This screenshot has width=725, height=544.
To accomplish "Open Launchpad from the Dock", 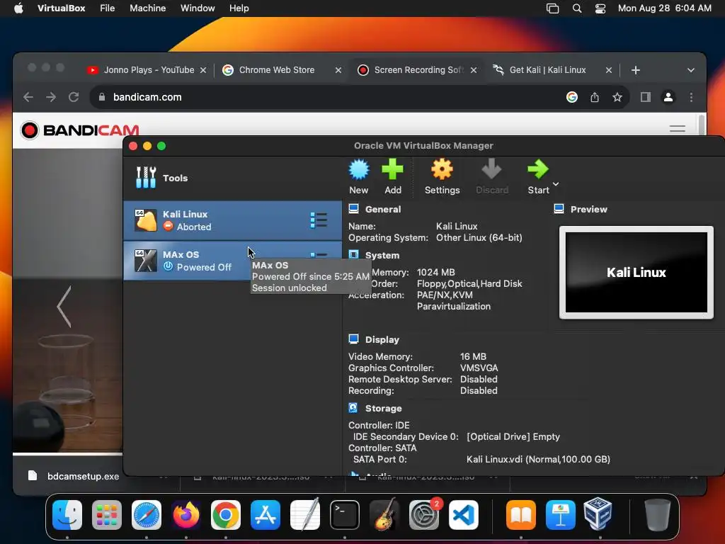I will [x=107, y=515].
